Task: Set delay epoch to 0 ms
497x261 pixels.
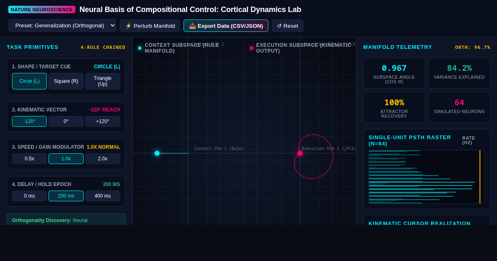Action: tap(29, 196)
